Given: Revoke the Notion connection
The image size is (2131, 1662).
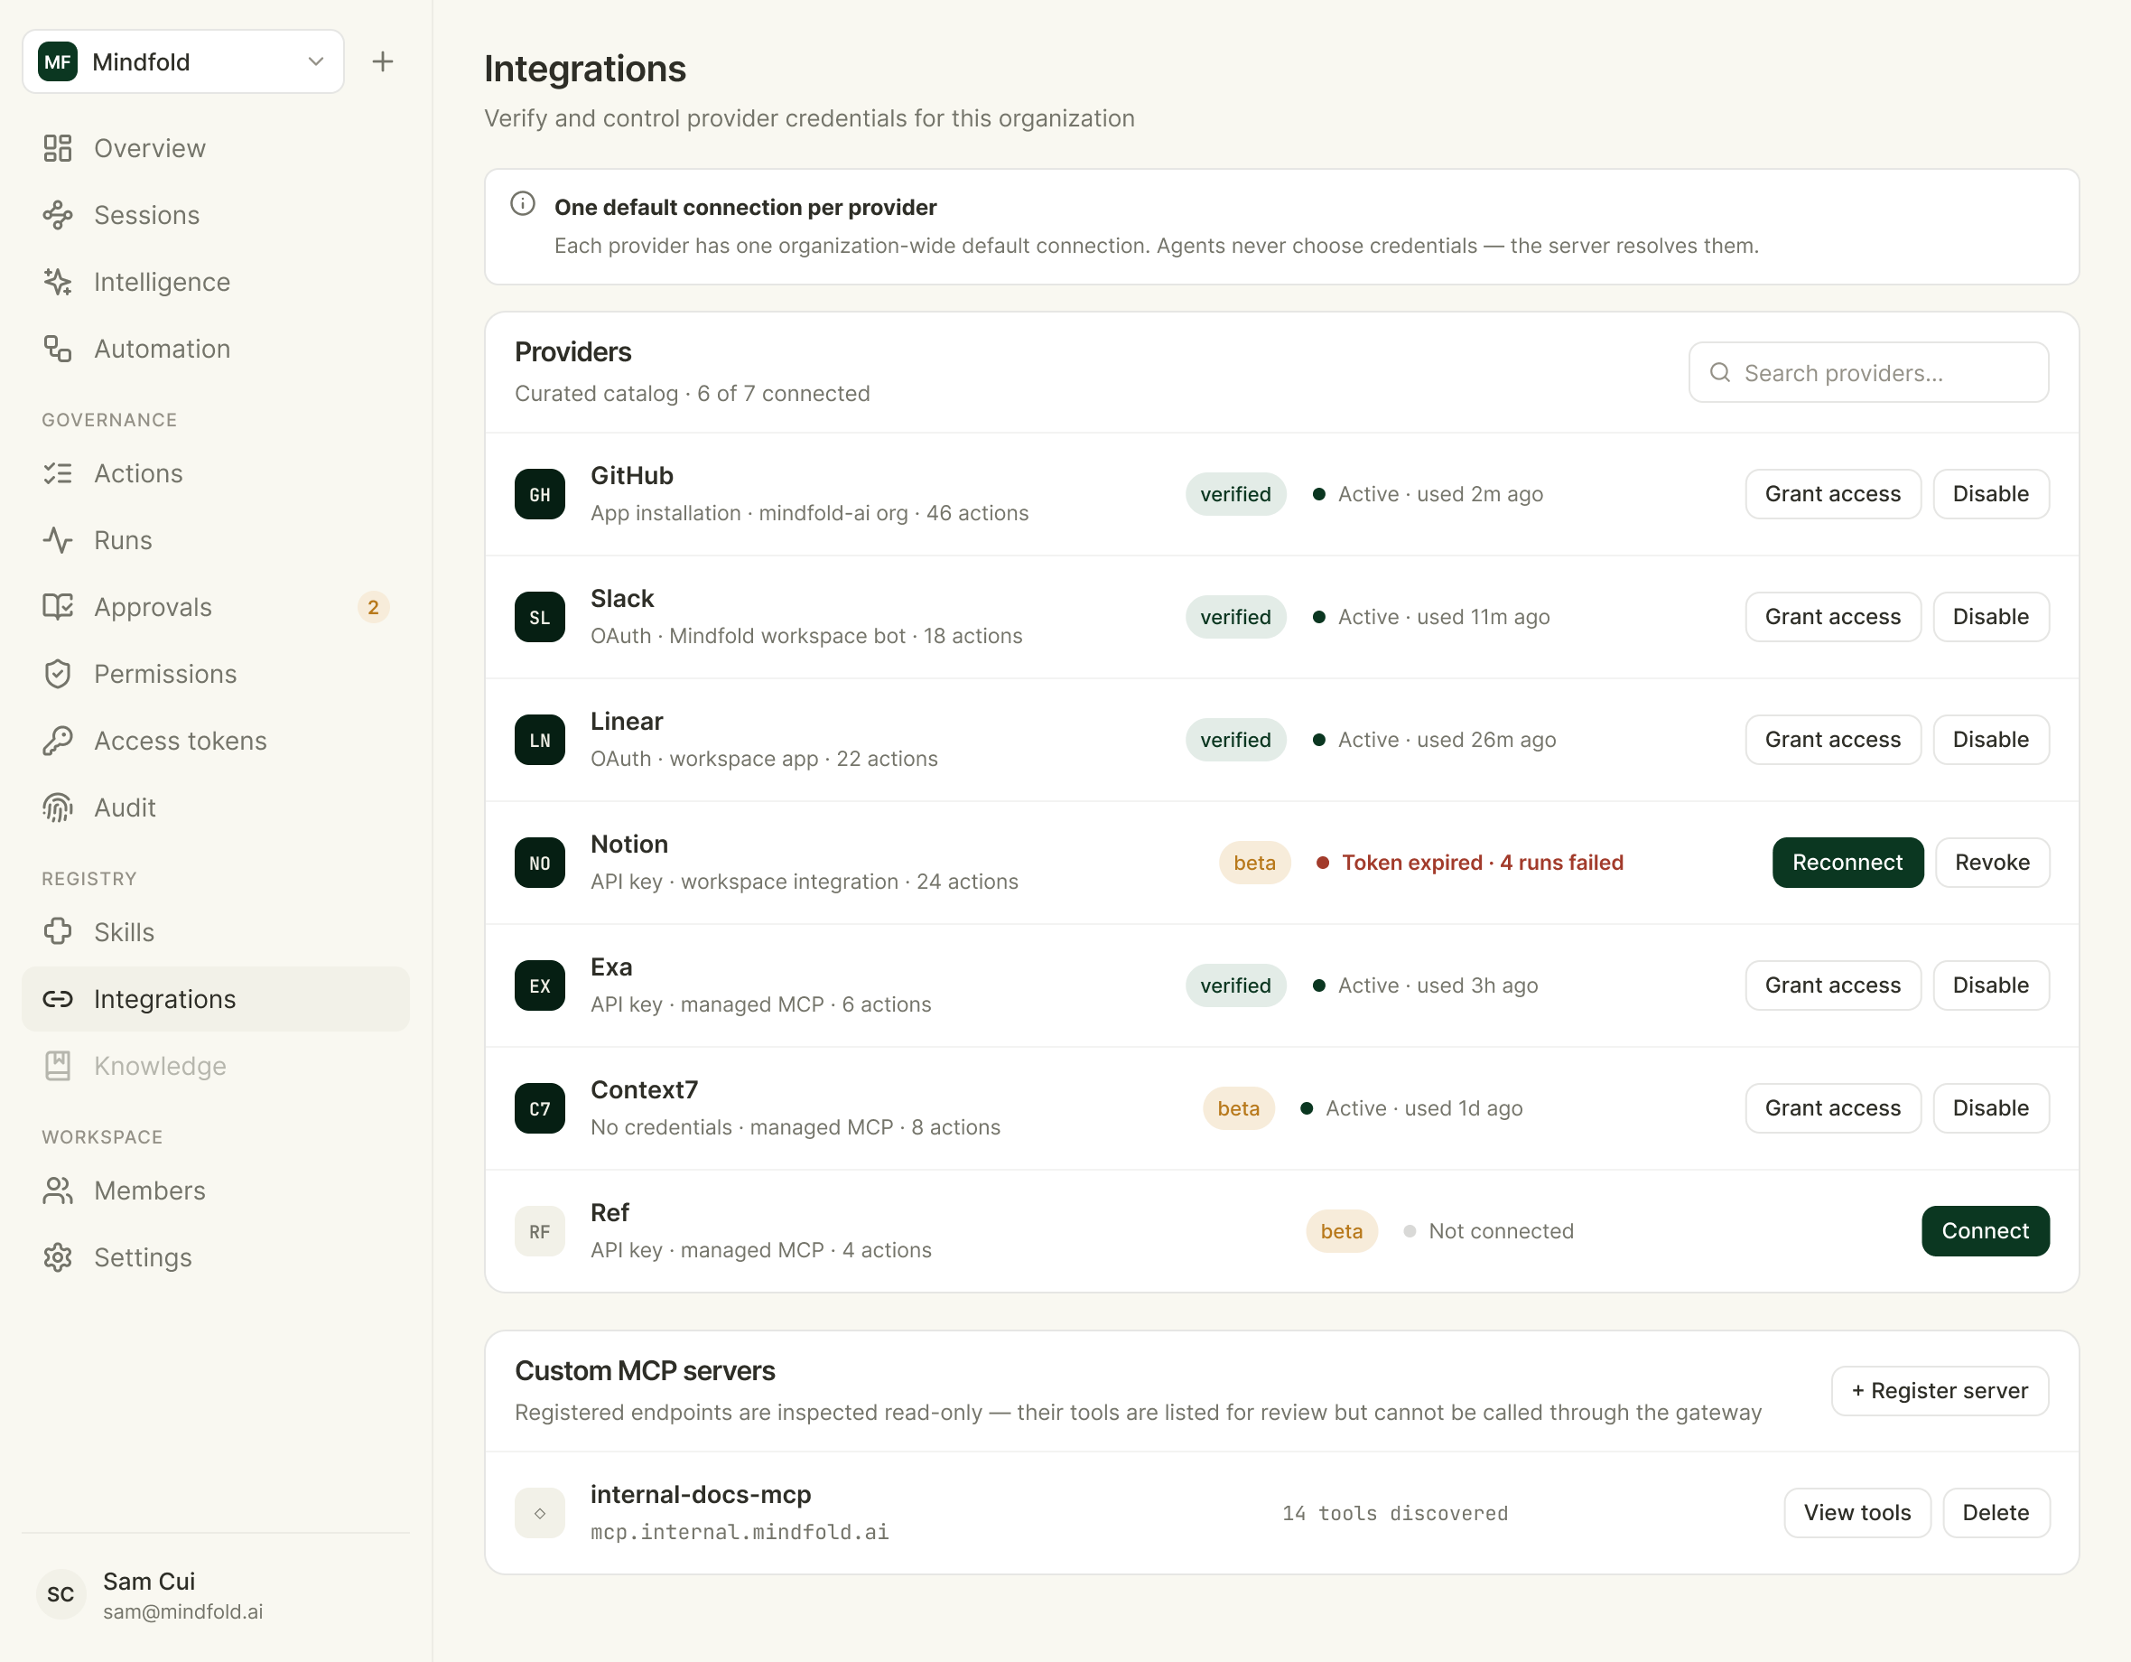Looking at the screenshot, I should coord(1991,863).
